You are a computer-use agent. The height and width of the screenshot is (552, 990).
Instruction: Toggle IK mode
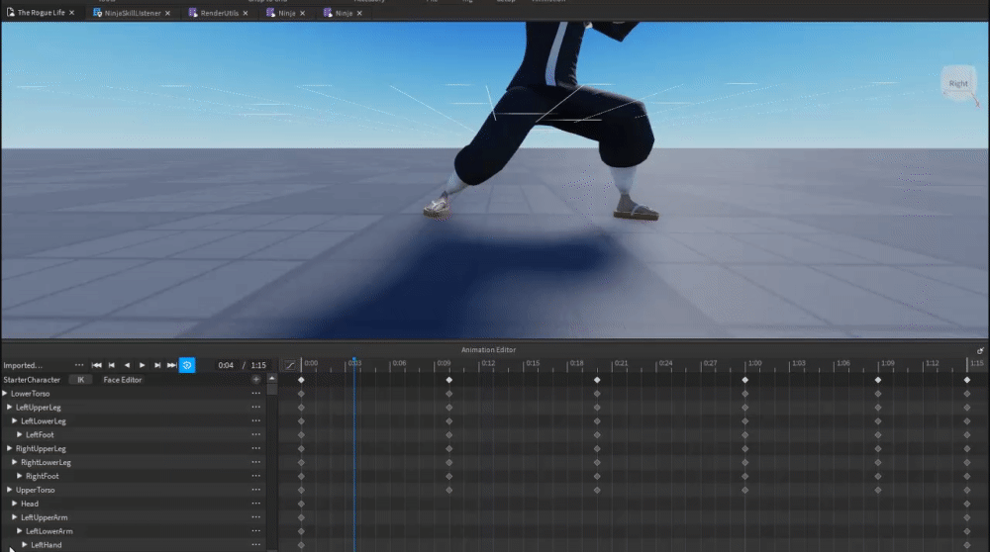point(80,380)
